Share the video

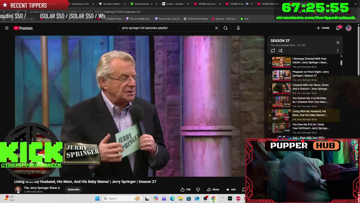[x=213, y=189]
